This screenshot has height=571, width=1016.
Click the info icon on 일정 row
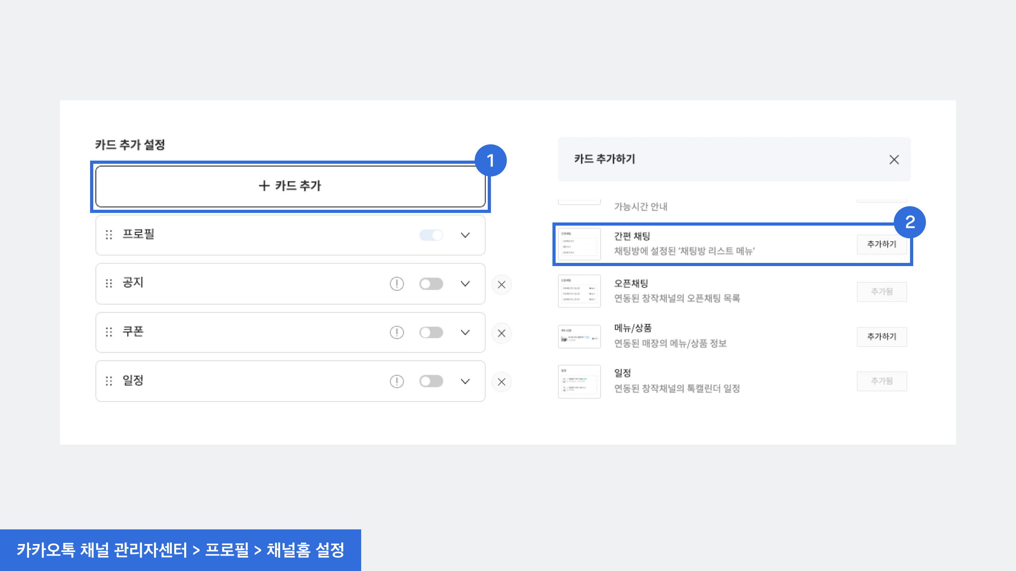coord(396,381)
